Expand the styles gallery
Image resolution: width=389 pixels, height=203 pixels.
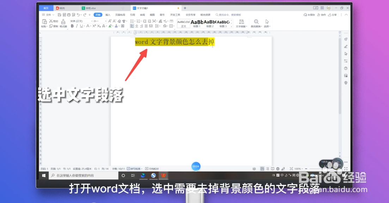tap(231, 26)
